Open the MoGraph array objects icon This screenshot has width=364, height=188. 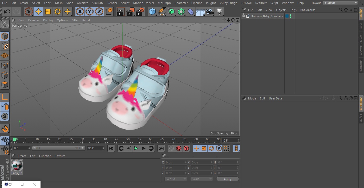[181, 12]
